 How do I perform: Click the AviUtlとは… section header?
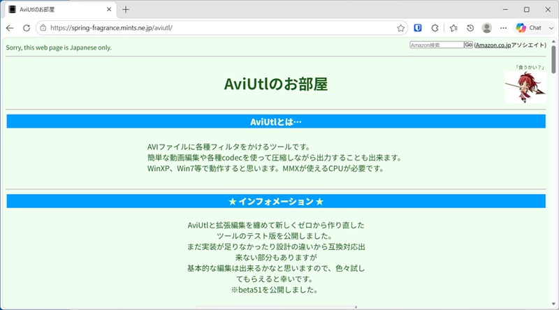pos(276,121)
